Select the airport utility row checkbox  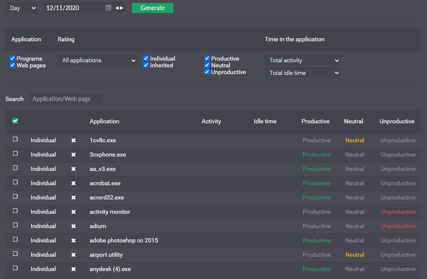[15, 254]
